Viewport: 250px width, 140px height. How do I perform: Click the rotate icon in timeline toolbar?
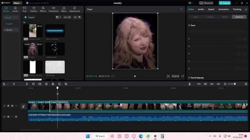click(59, 84)
